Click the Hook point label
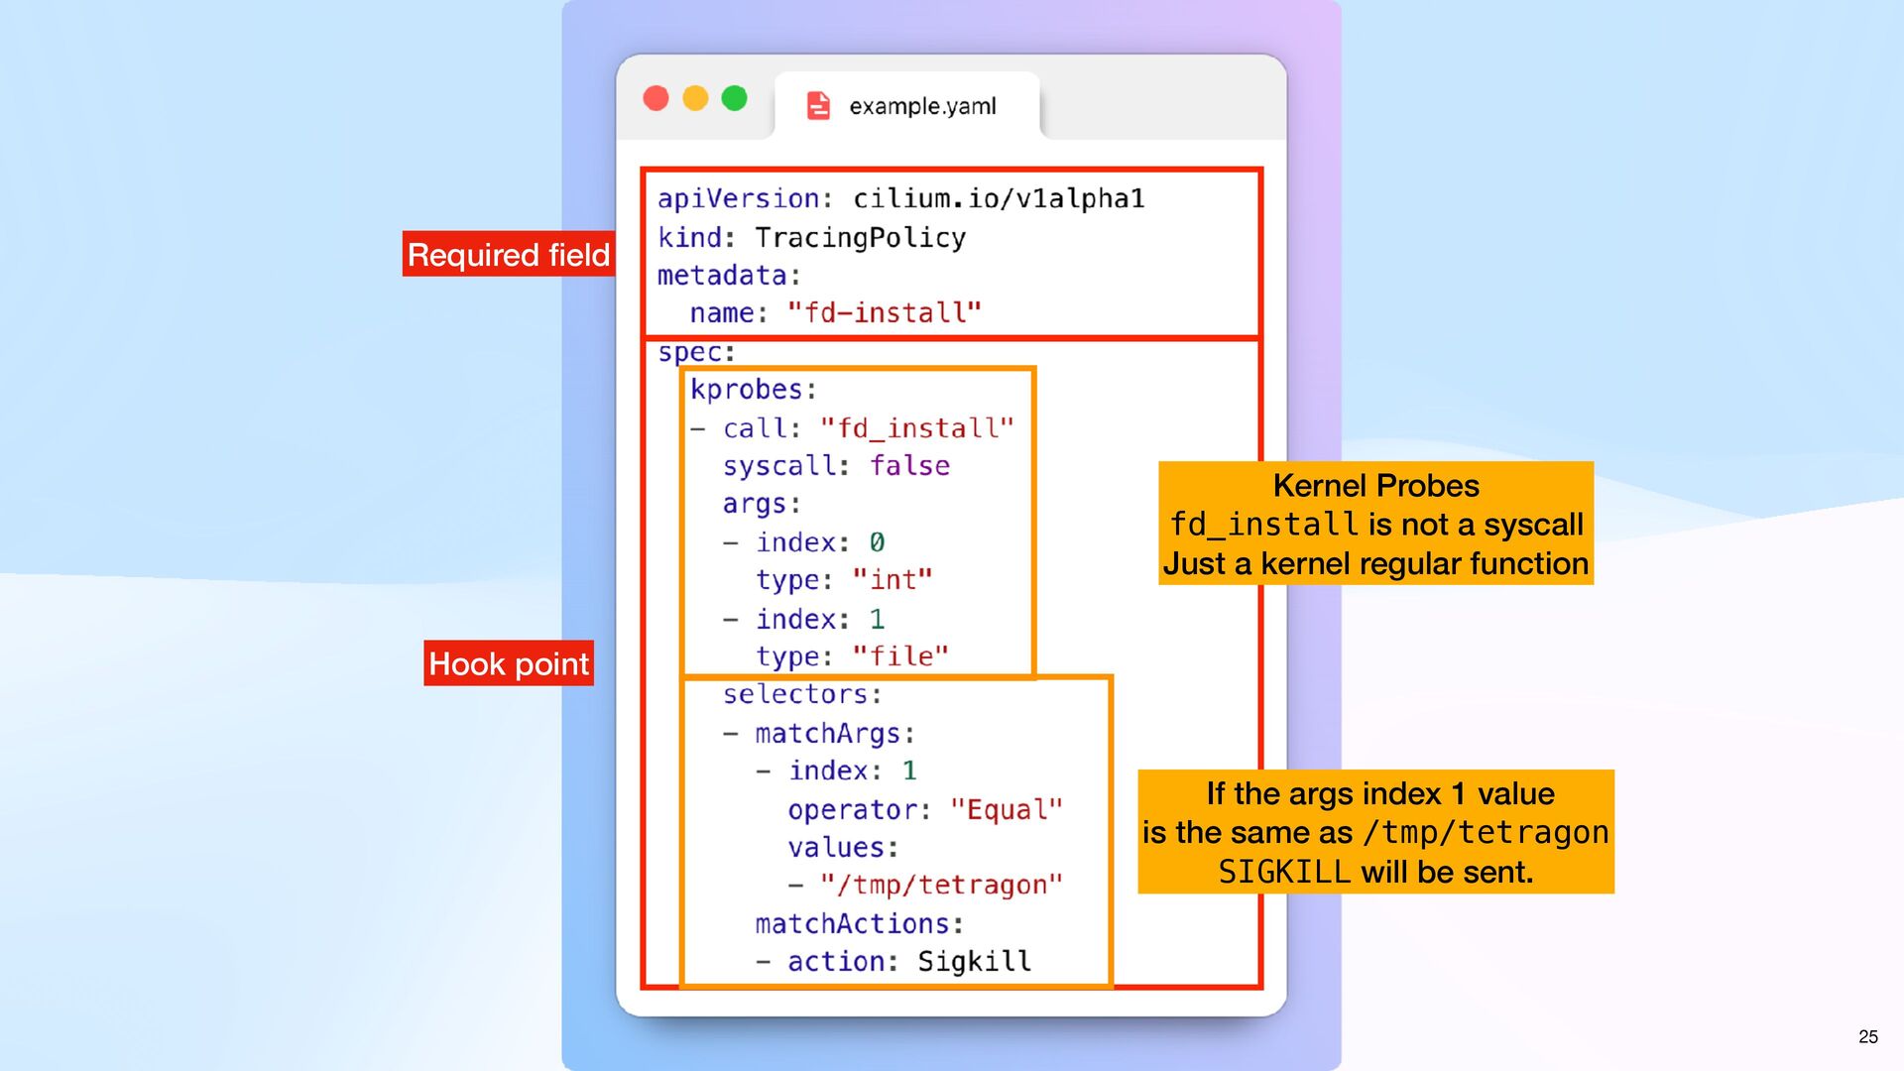The height and width of the screenshot is (1071, 1904). click(x=509, y=663)
